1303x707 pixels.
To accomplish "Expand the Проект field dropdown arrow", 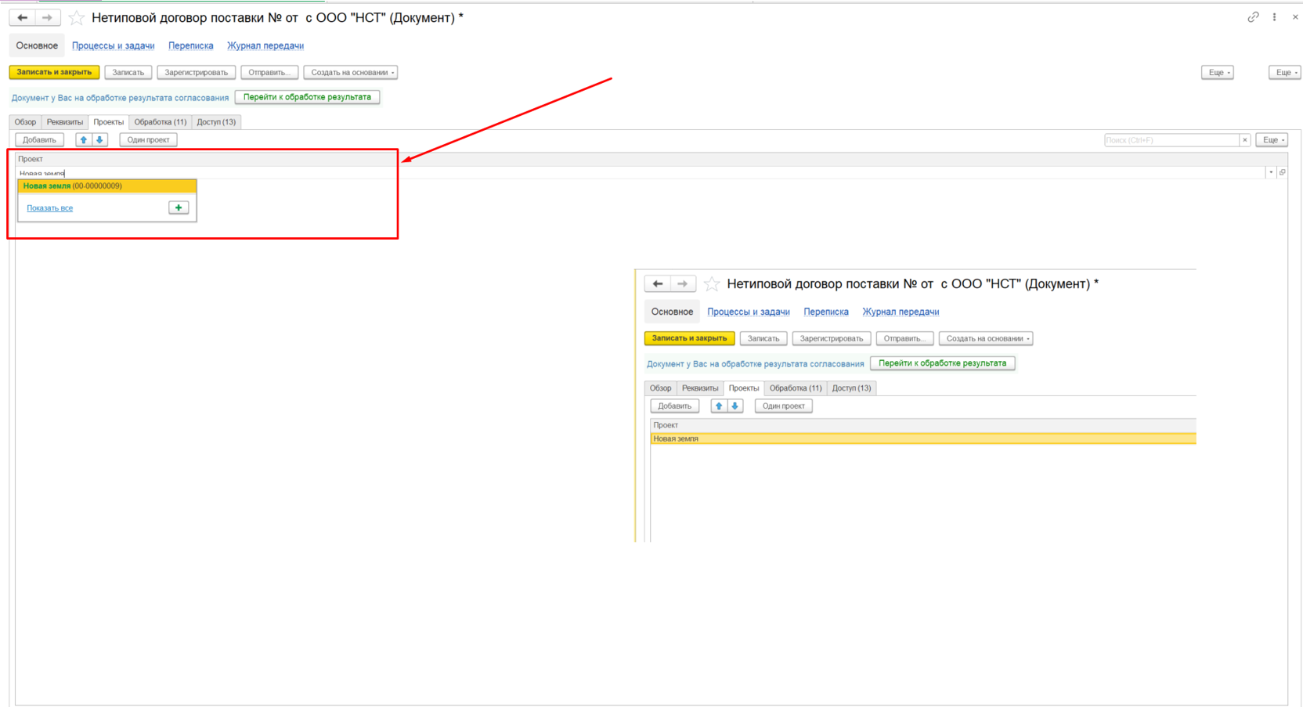I will (1271, 172).
